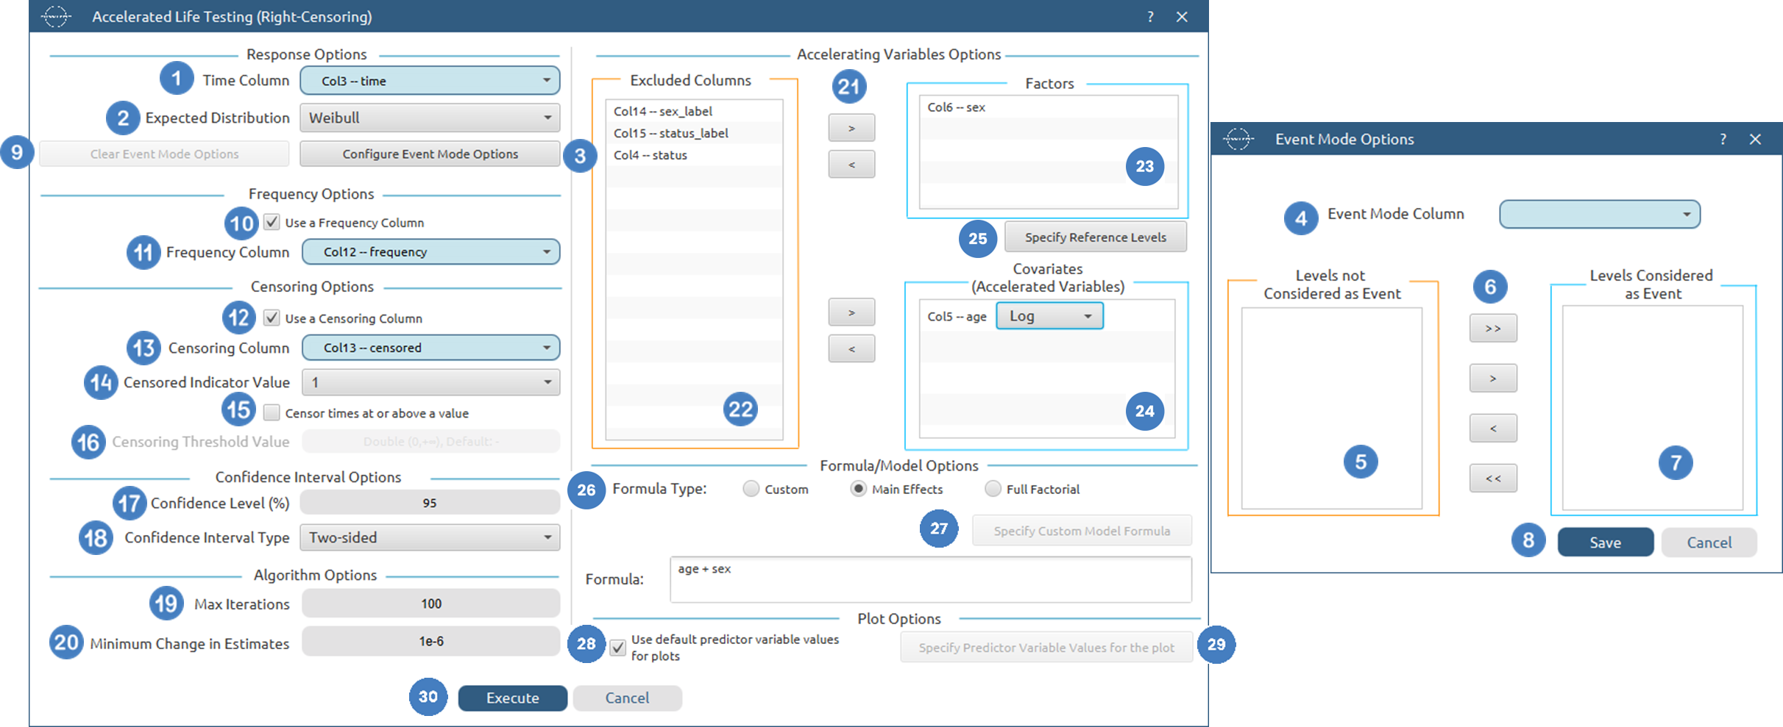
Task: Click Specify Reference Levels button
Action: pos(1095,237)
